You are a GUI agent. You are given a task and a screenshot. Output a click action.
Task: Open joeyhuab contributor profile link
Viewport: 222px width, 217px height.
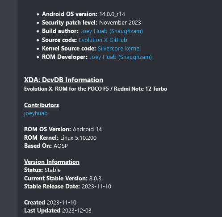36,113
